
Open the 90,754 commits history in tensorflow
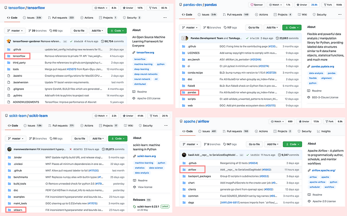(x=112, y=41)
